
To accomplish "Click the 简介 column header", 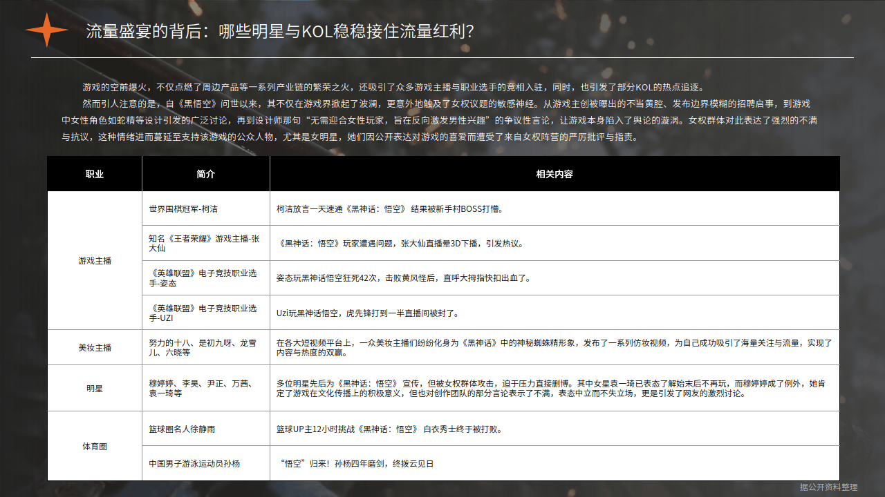I will click(206, 174).
